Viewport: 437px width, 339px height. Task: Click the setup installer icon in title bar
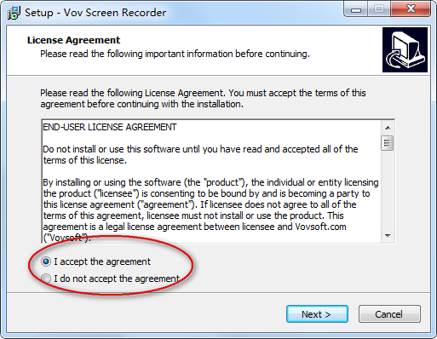[14, 13]
